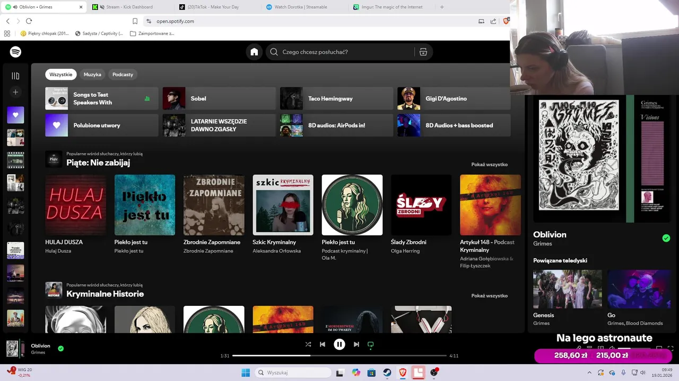Viewport: 679px width, 381px height.
Task: Open Spotify home via house icon
Action: tap(254, 52)
